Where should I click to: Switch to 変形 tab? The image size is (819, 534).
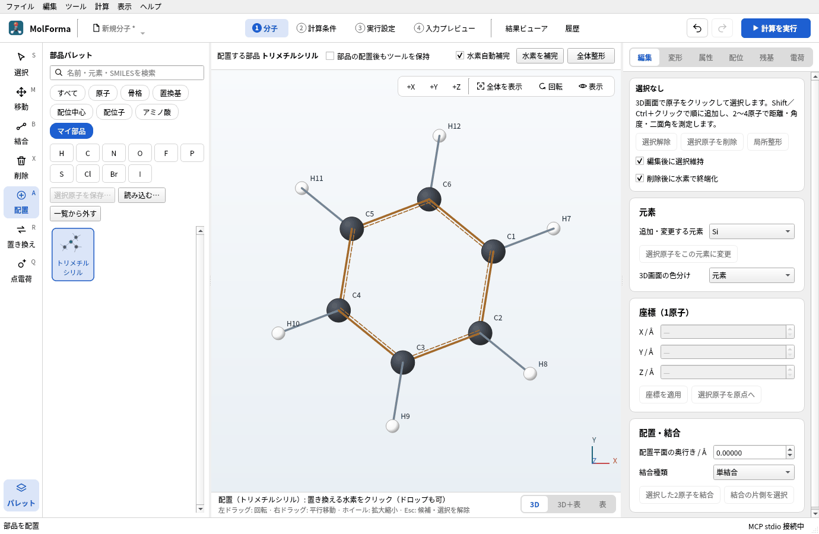click(675, 58)
